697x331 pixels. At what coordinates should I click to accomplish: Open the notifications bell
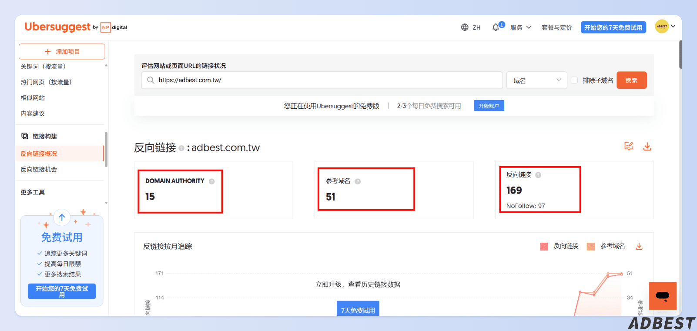[x=496, y=27]
